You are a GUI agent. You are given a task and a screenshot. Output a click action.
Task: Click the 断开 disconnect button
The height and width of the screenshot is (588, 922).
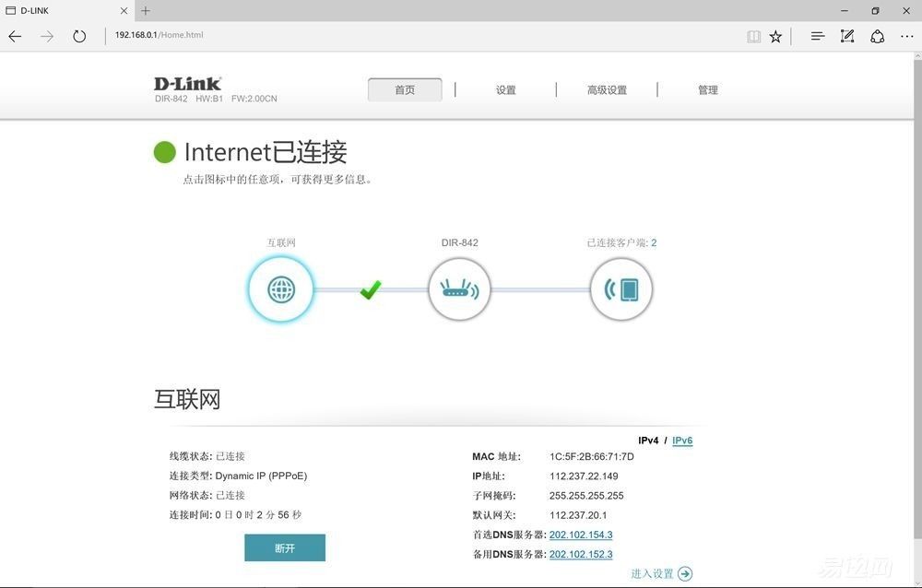click(285, 547)
